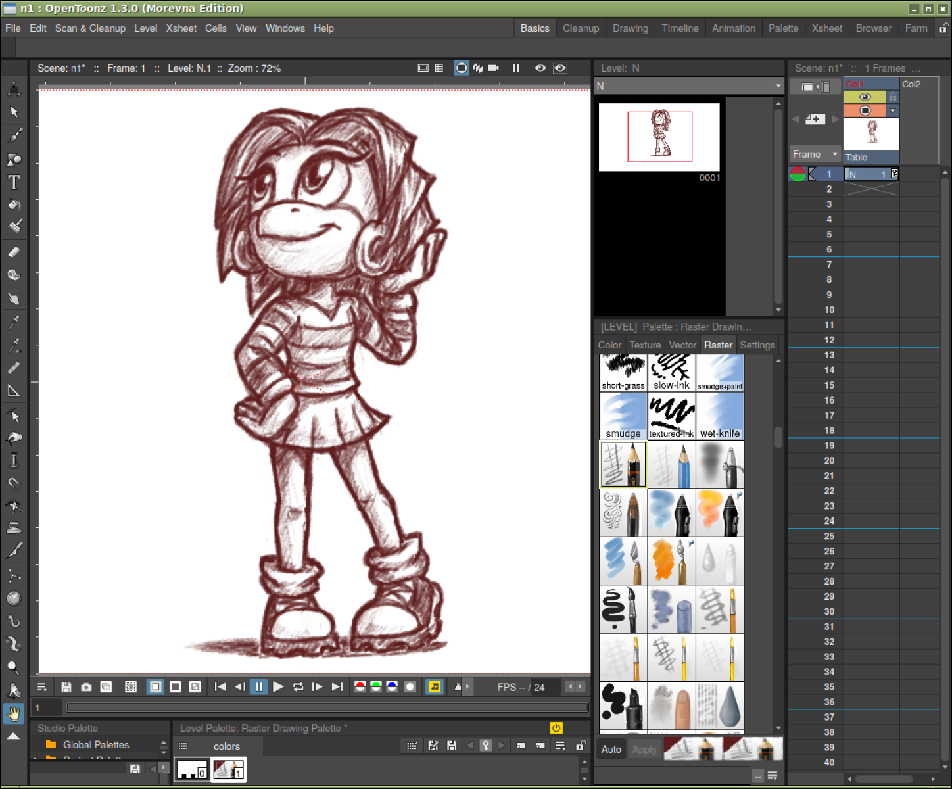Screen dimensions: 952x789
Task: Select the Eraser tool
Action: click(14, 252)
